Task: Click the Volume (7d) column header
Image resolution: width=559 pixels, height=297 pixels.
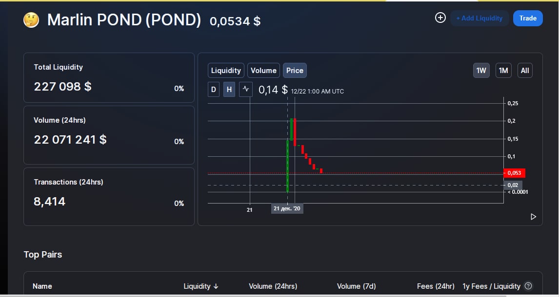Action: pos(356,286)
